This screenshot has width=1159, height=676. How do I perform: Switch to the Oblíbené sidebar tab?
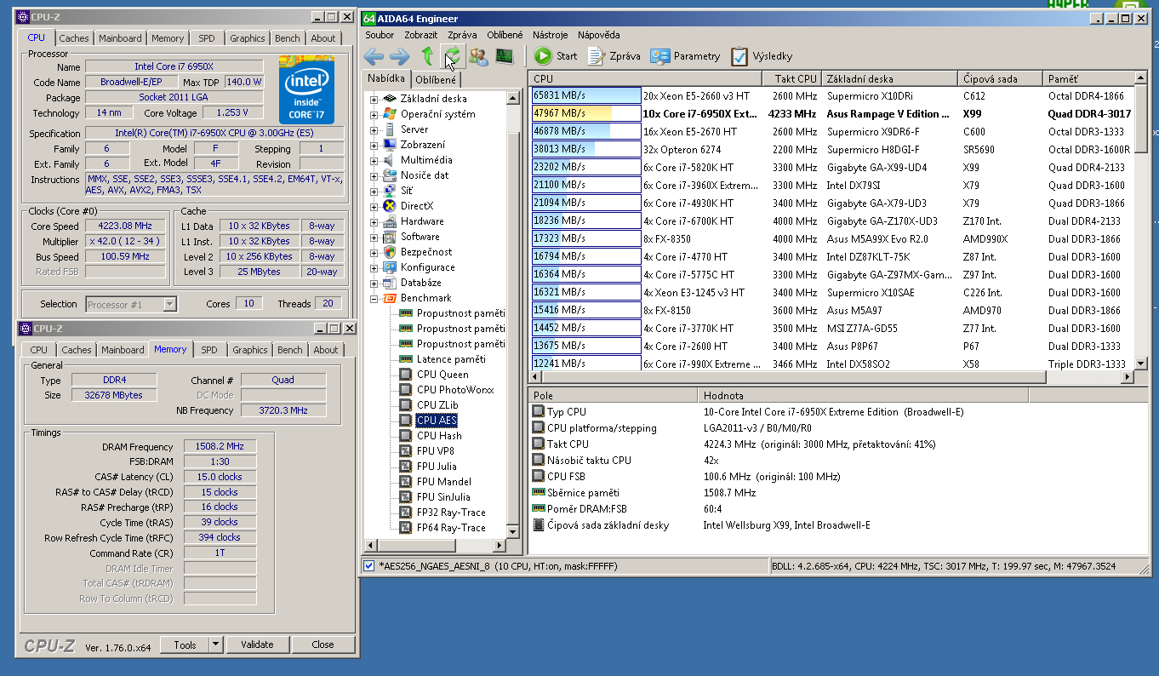(436, 79)
